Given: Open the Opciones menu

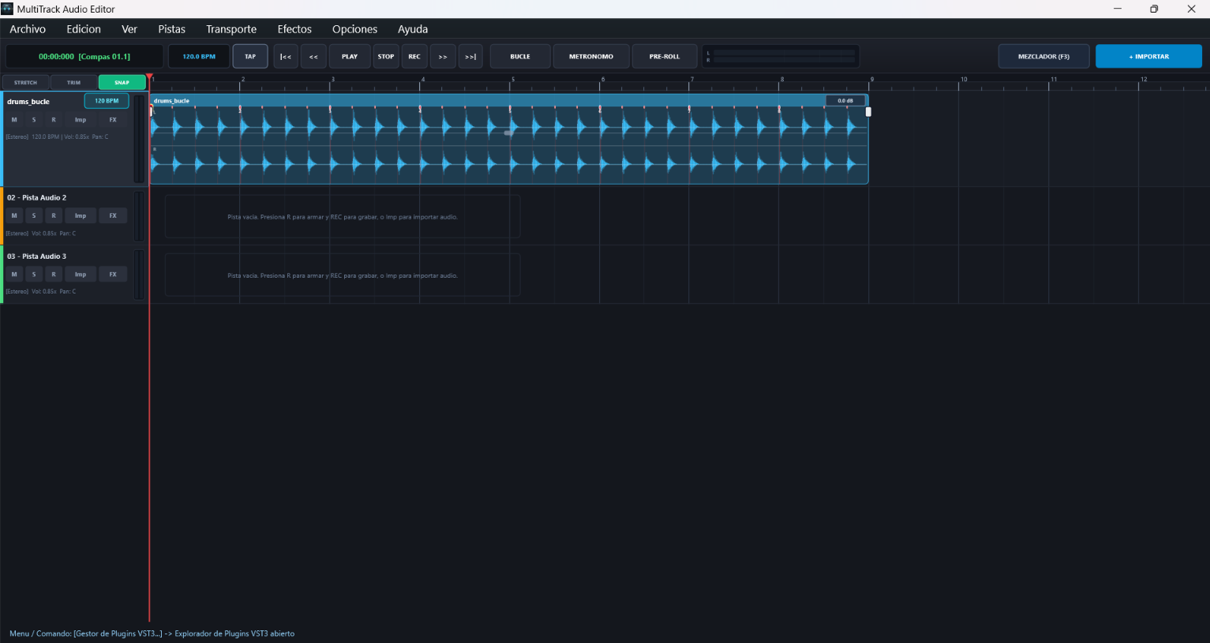Looking at the screenshot, I should click(354, 29).
